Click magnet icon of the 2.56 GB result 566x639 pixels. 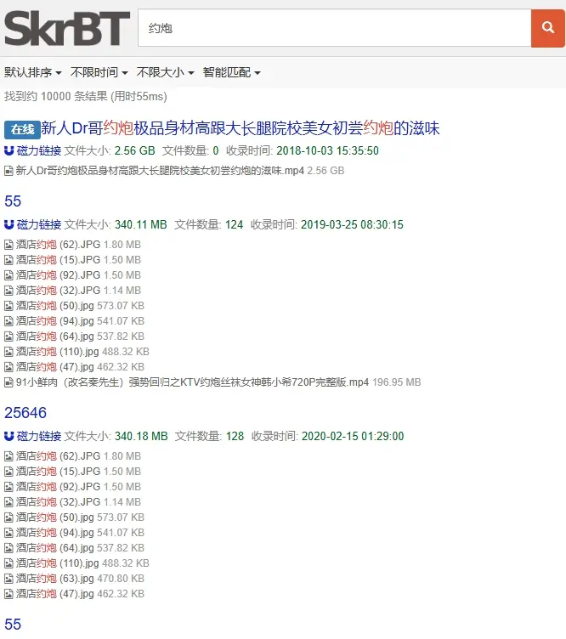[x=8, y=151]
